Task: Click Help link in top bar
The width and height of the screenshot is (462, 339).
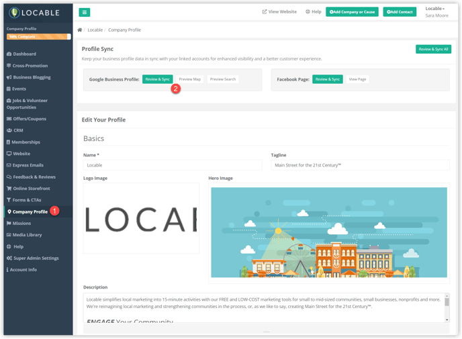Action: pyautogui.click(x=313, y=12)
